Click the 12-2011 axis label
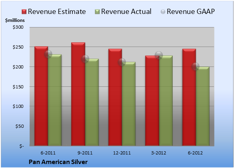The height and width of the screenshot is (168, 234). pyautogui.click(x=122, y=153)
